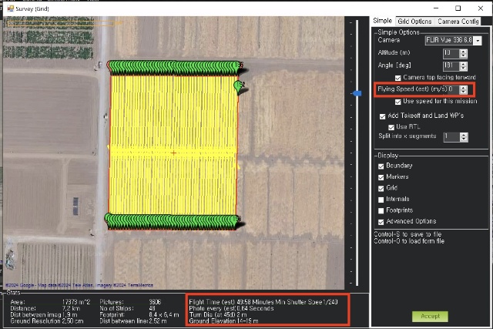Toggle Camera top facing forward checkbox

tap(397, 78)
